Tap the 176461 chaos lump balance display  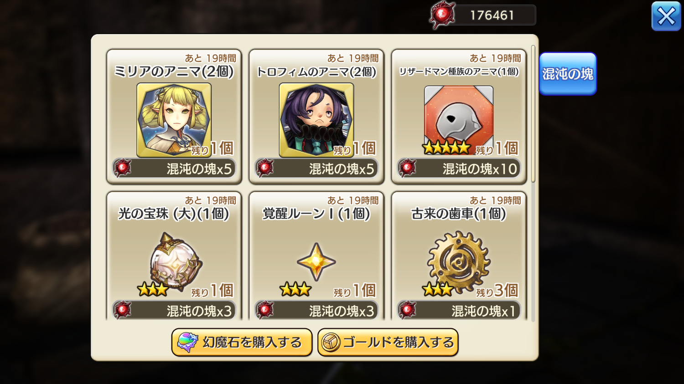point(492,15)
